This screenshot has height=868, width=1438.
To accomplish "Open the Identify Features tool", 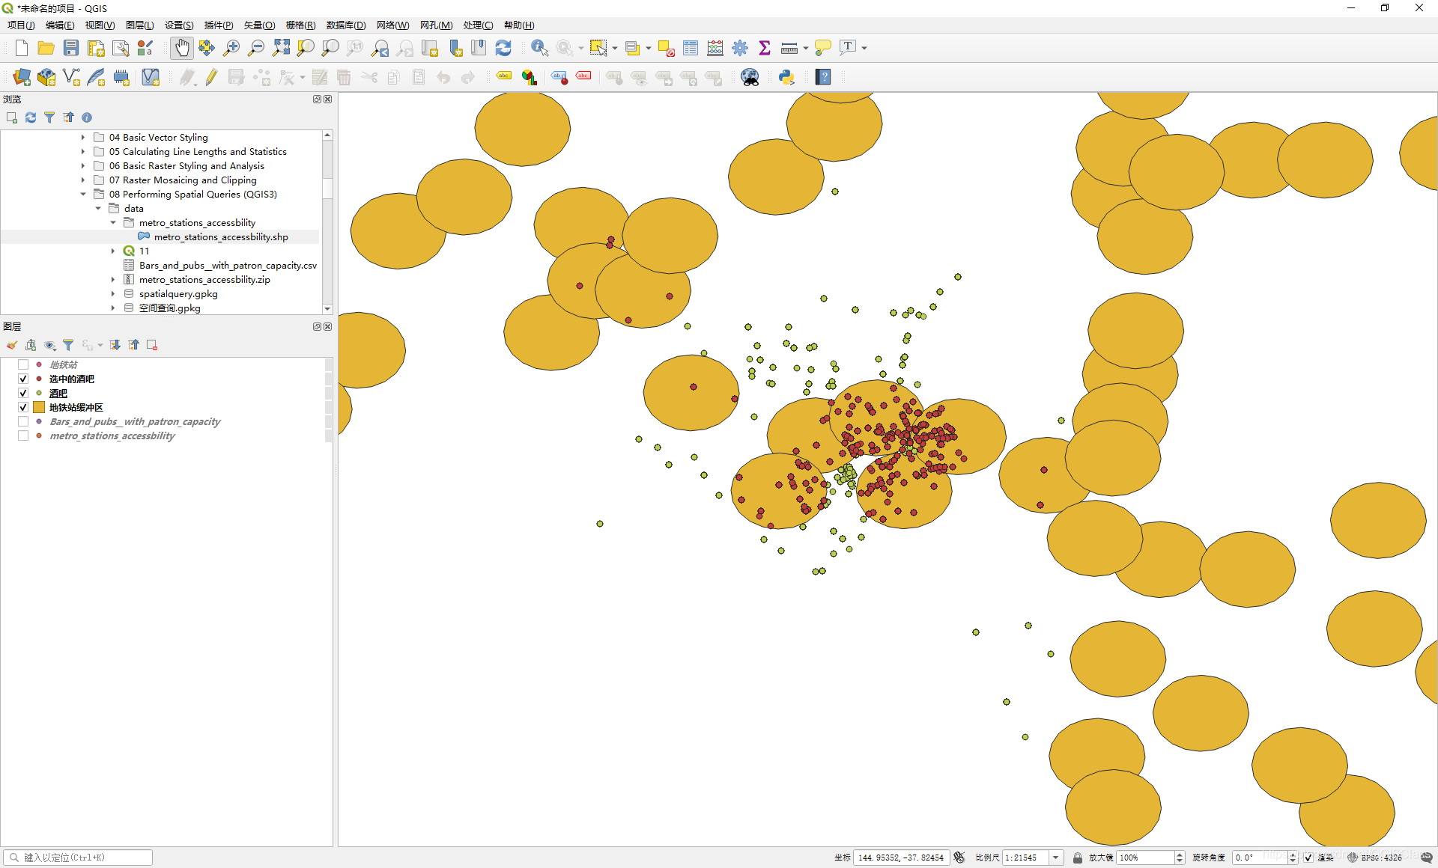I will (539, 48).
